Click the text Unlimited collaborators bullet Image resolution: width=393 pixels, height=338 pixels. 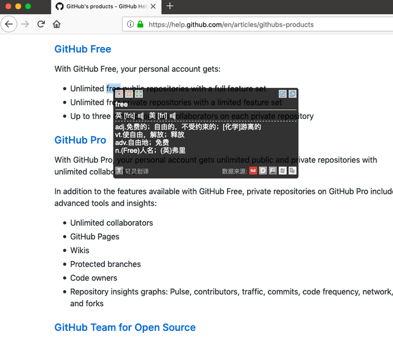111,223
